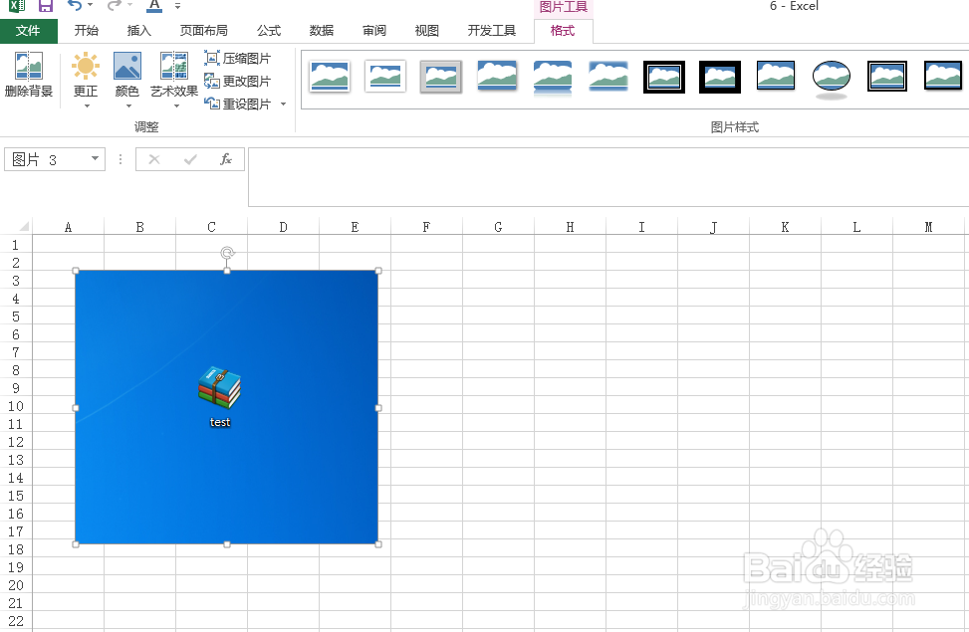Switch to the 开发工具 (Developer) tab
The width and height of the screenshot is (969, 632).
tap(491, 31)
